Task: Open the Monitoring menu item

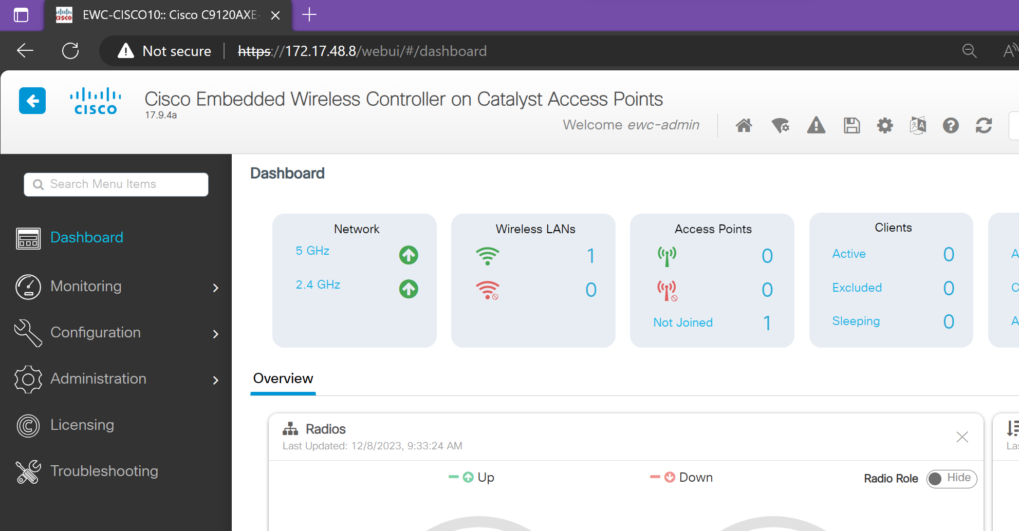Action: [86, 286]
